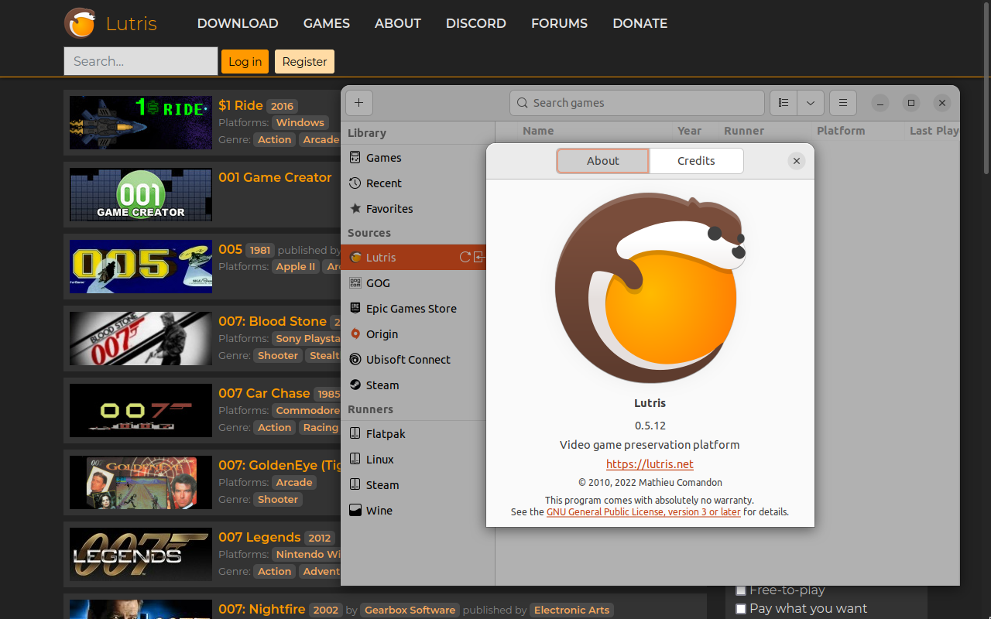
Task: Open $1 Ride game thumbnail
Action: click(x=141, y=122)
